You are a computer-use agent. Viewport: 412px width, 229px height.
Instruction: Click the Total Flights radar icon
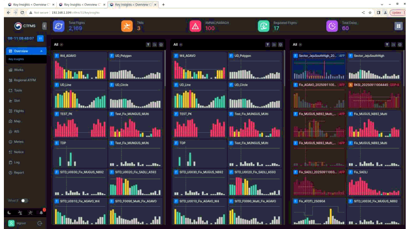pos(59,26)
